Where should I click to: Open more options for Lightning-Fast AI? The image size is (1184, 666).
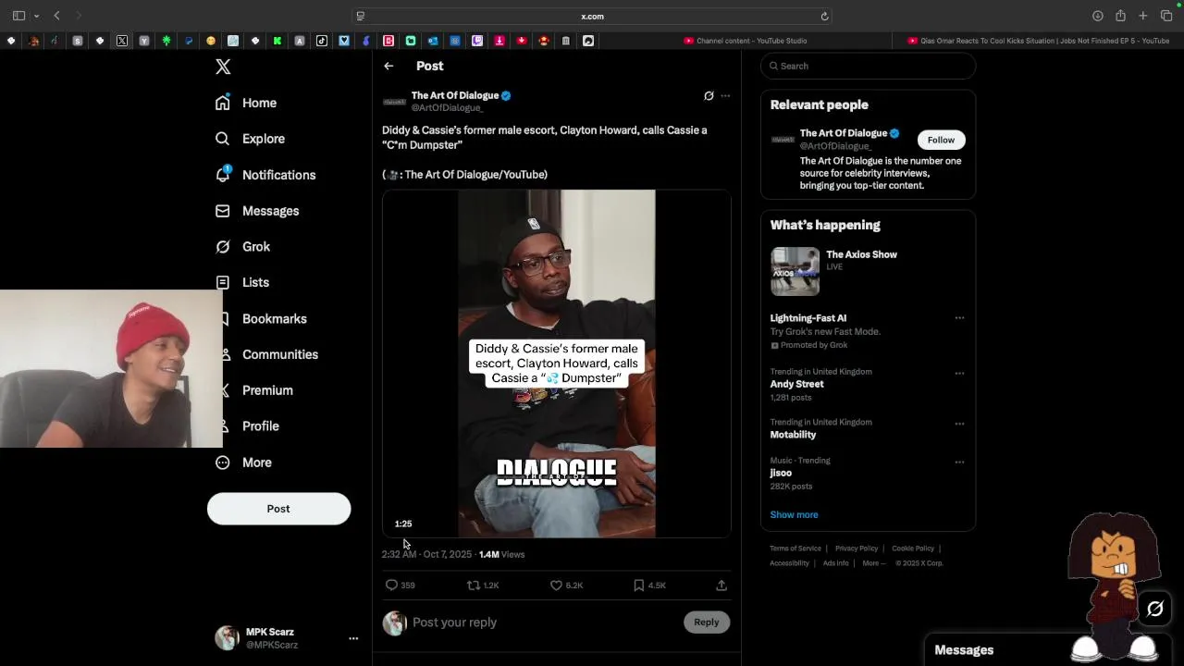pyautogui.click(x=959, y=318)
